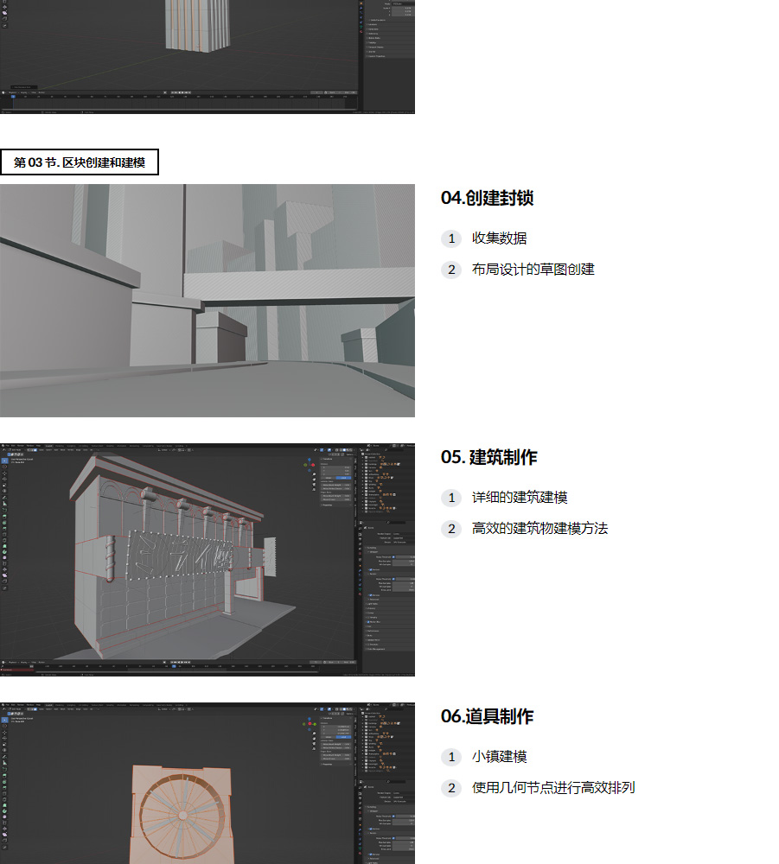
Task: Click number badge 1 beside 详细的建筑建模
Action: point(451,498)
